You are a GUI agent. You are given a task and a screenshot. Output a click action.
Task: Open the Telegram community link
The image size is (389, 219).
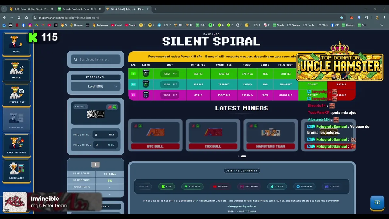tap(304, 186)
